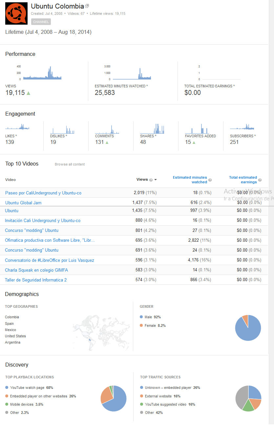274x426 pixels.
Task: Click the 25,583 estimated minutes value
Action: 105,93
